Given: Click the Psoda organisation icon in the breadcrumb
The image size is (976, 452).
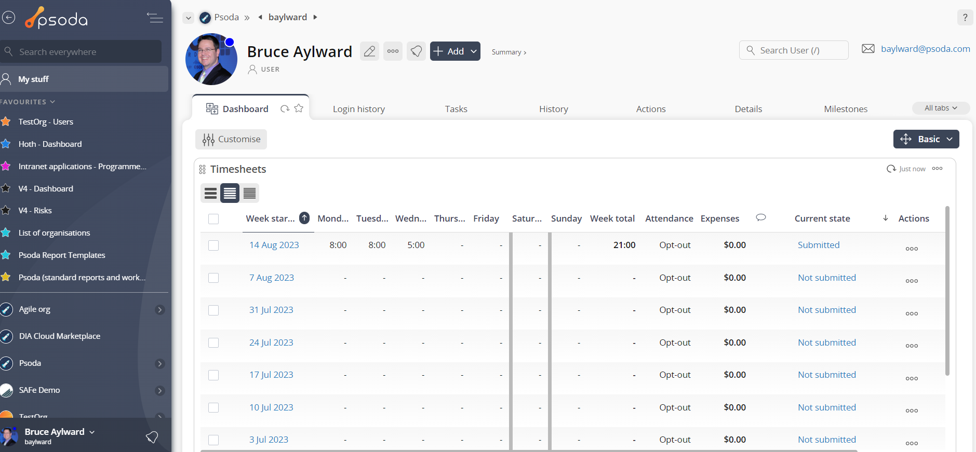Looking at the screenshot, I should (x=205, y=18).
